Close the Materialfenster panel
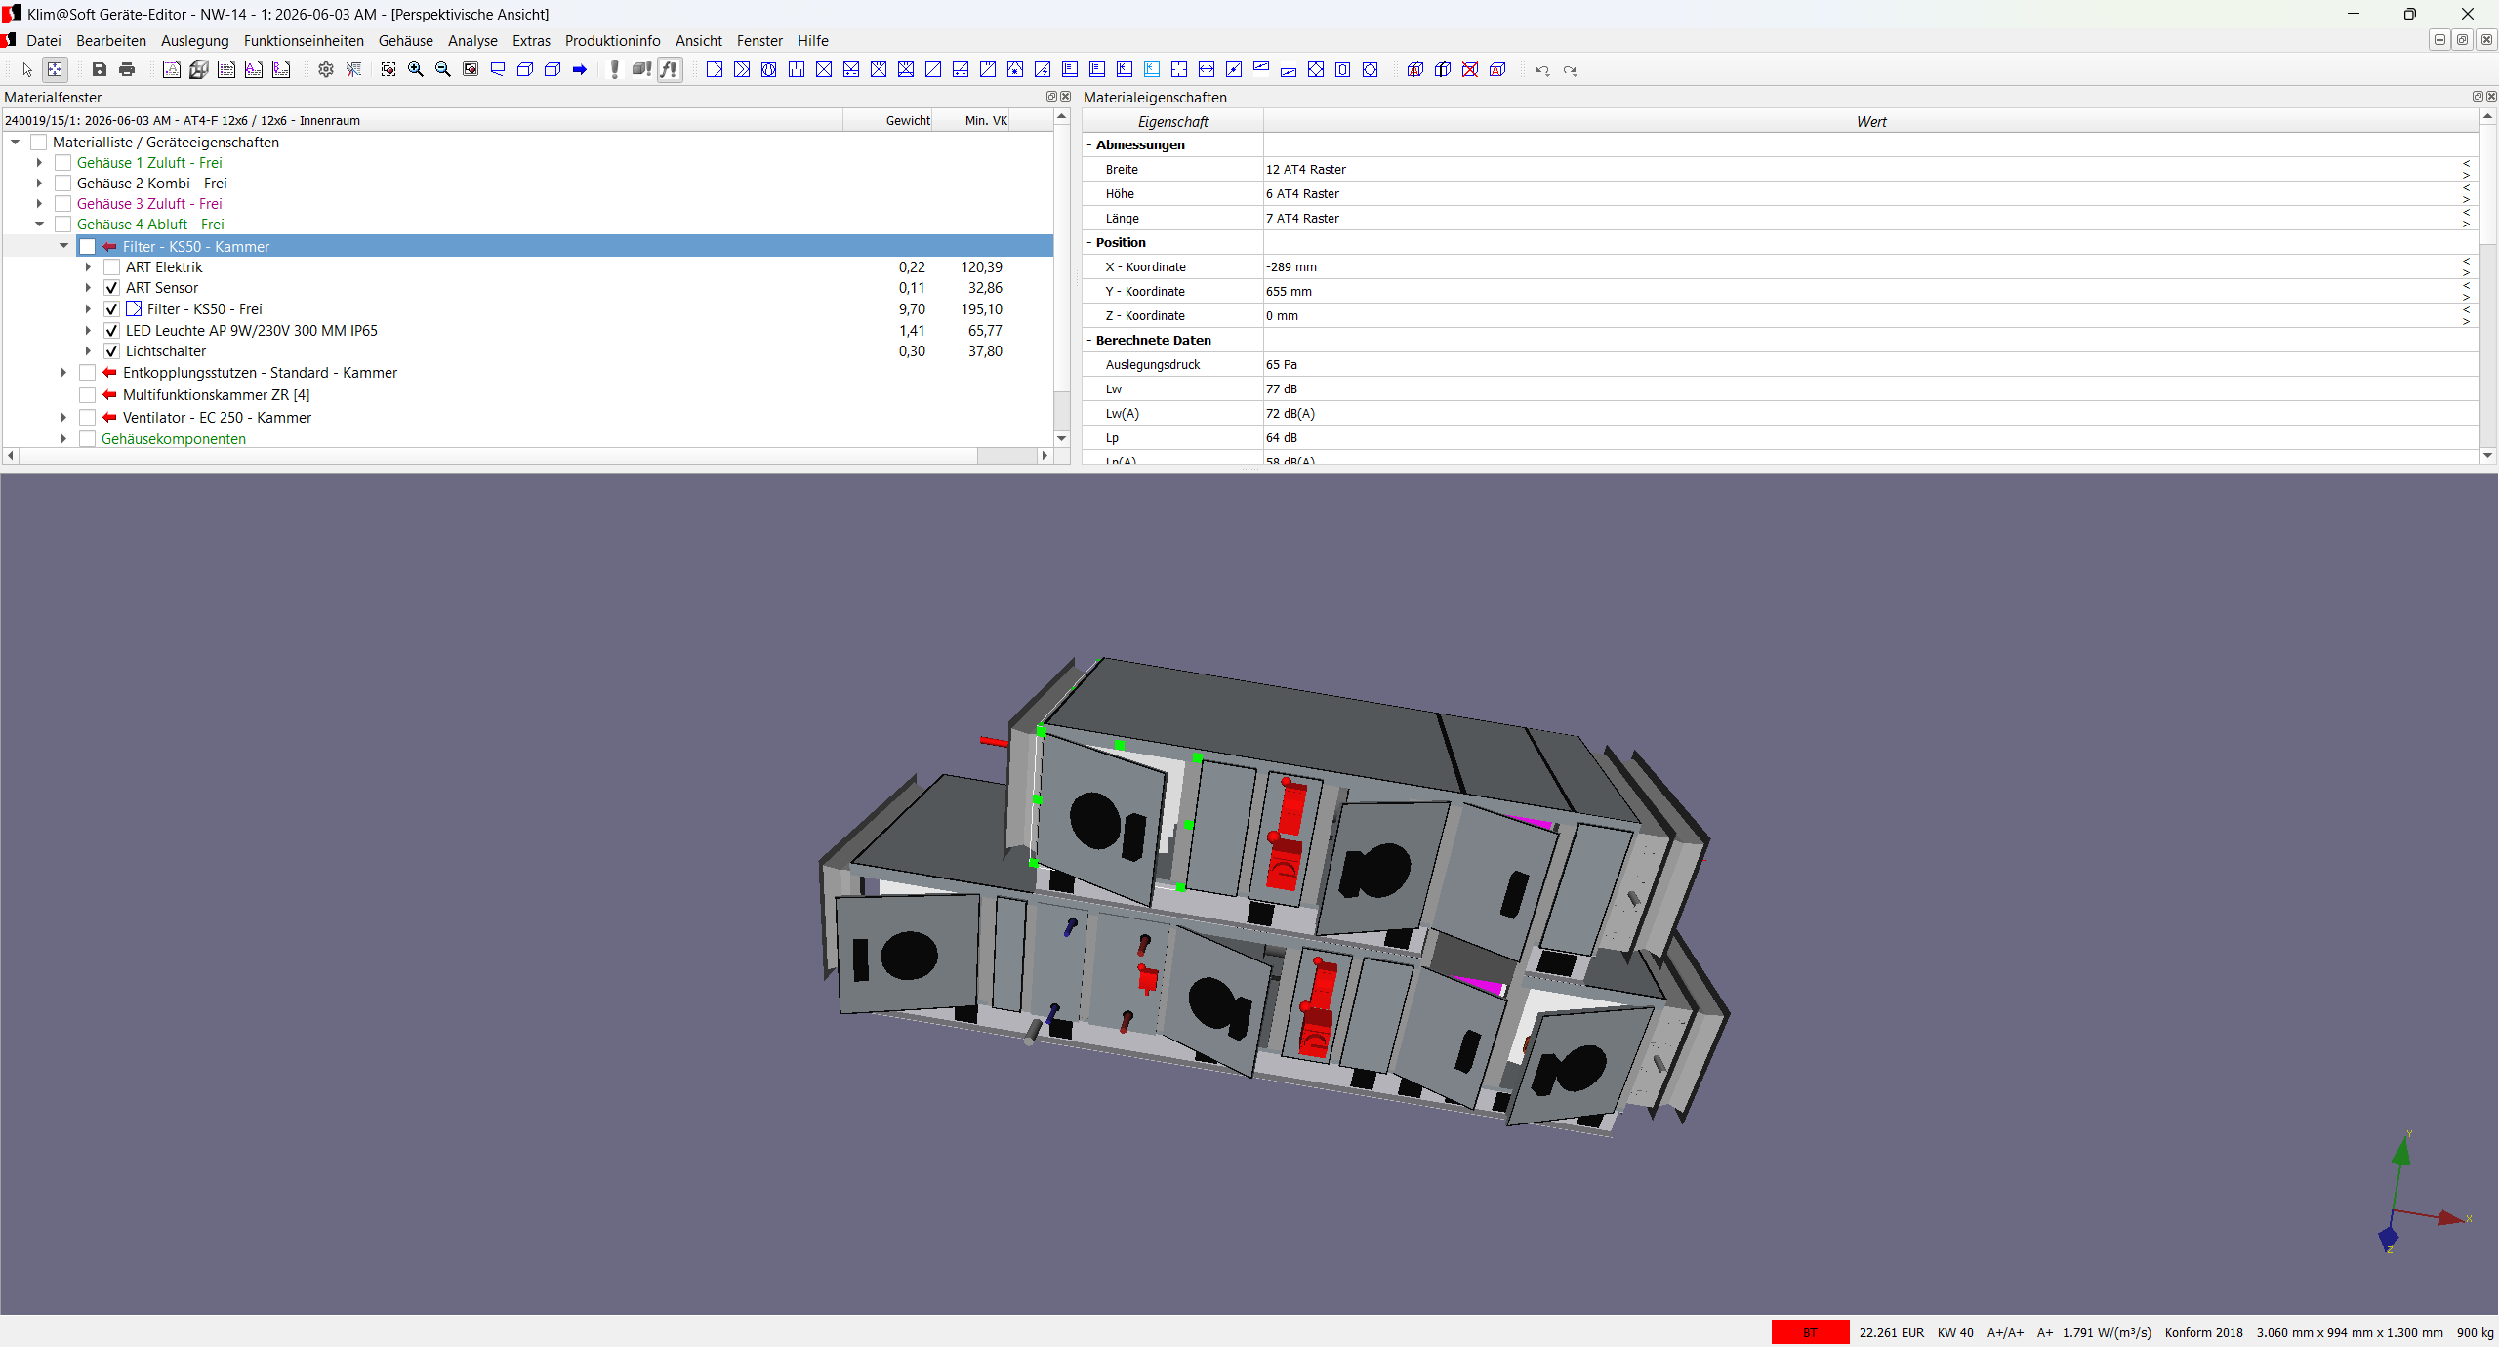The image size is (2499, 1347). (x=1066, y=97)
